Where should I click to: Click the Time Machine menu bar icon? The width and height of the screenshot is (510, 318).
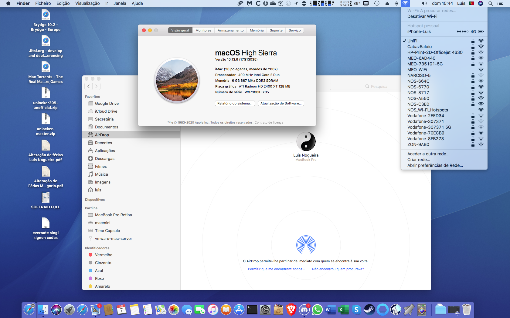[377, 3]
